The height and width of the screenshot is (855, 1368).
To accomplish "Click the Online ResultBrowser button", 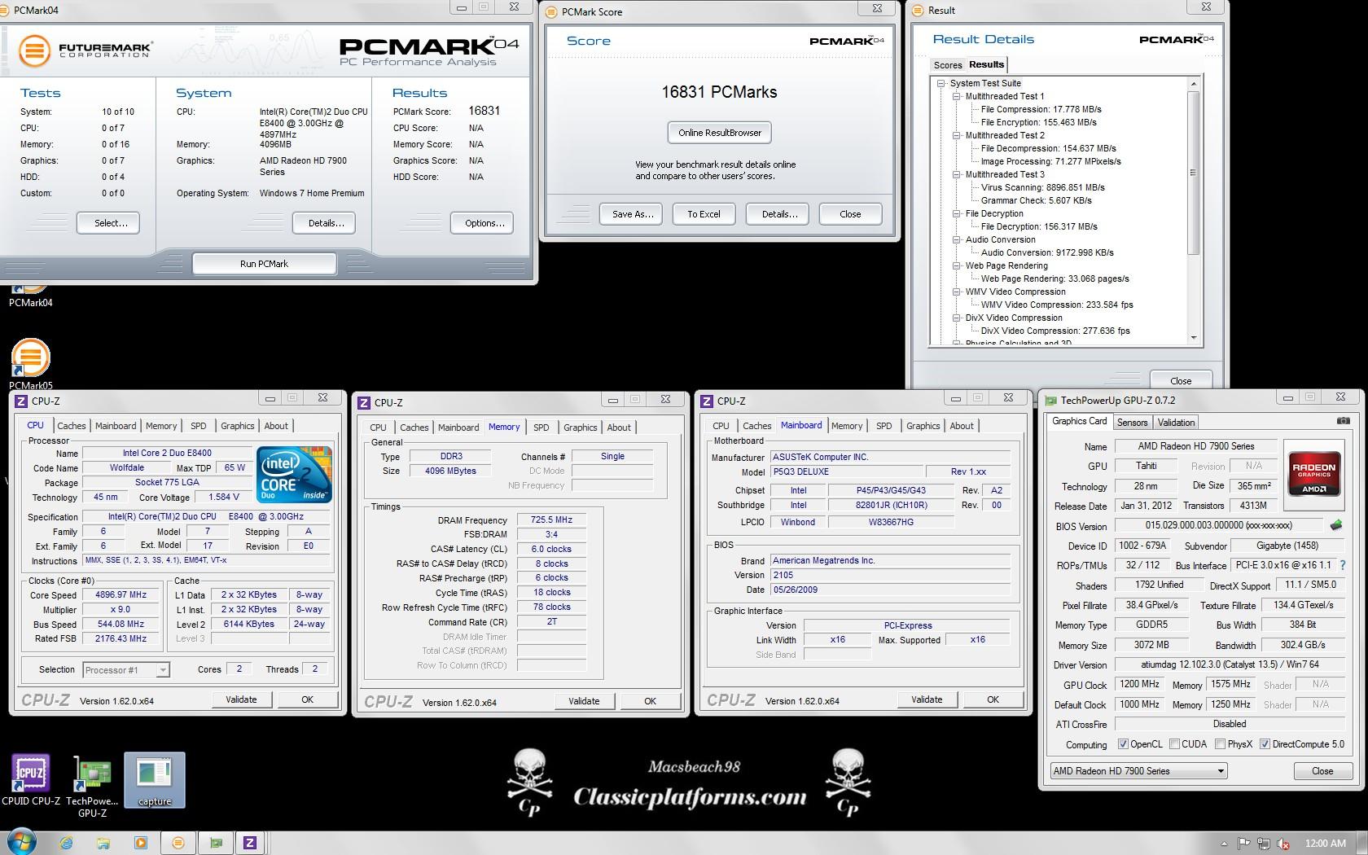I will [720, 133].
